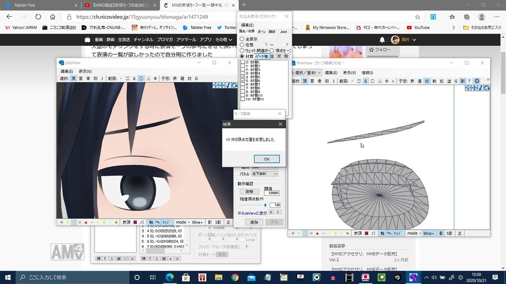The height and width of the screenshot is (284, 506).
Task: Select face (面) mode in SubView toolbar
Action: click(x=81, y=78)
